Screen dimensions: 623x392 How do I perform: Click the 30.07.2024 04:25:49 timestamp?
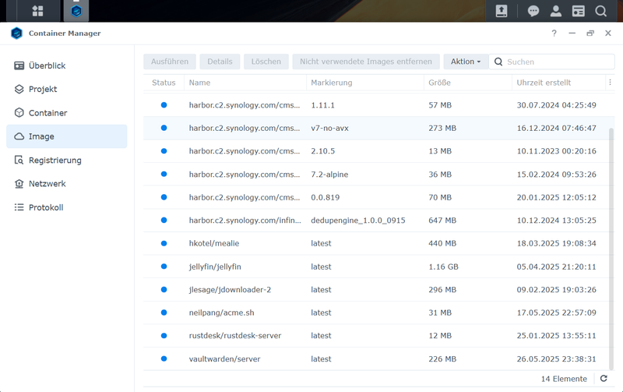[x=556, y=105]
